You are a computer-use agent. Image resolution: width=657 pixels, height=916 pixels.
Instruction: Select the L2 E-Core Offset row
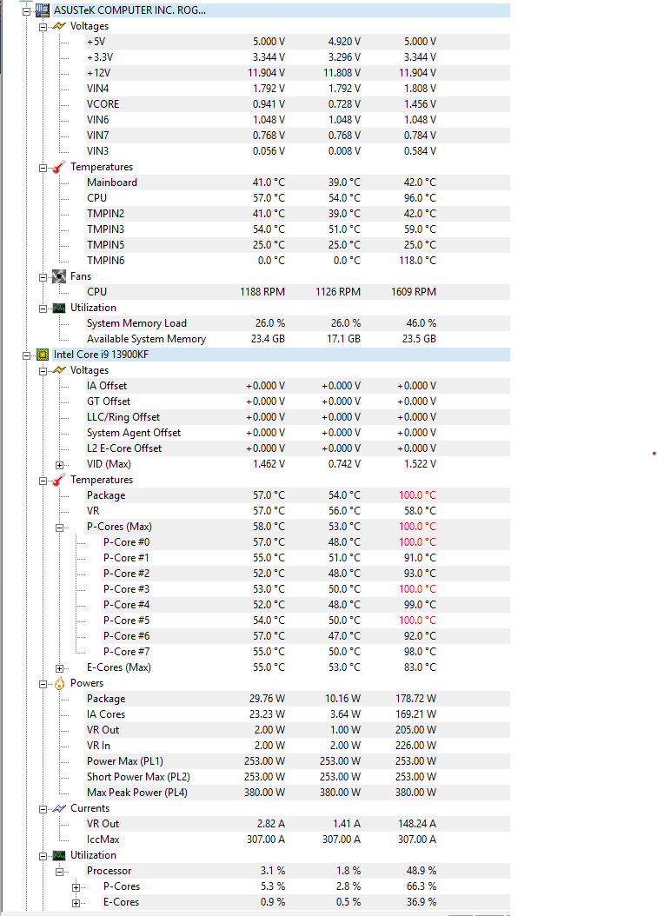[x=297, y=448]
